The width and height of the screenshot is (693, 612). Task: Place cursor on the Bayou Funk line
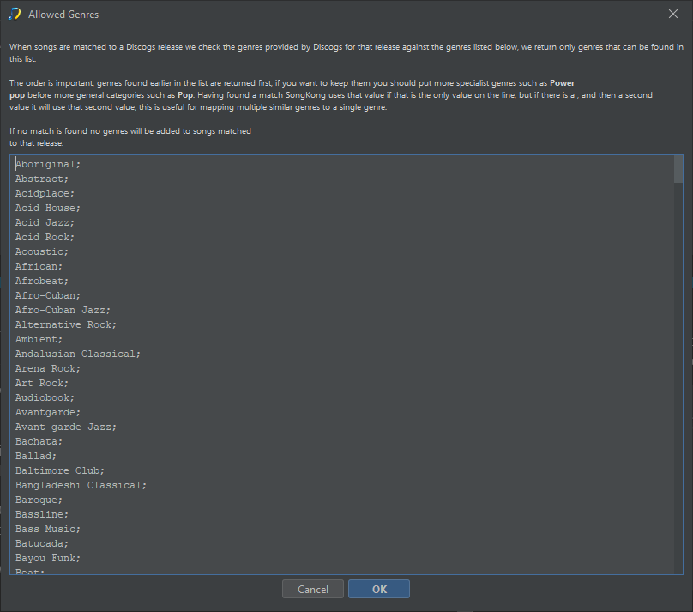[x=48, y=558]
